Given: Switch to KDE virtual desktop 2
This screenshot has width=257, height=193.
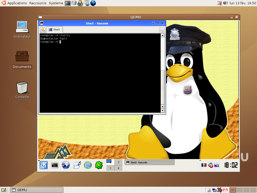Looking at the screenshot, I should click(x=118, y=162).
